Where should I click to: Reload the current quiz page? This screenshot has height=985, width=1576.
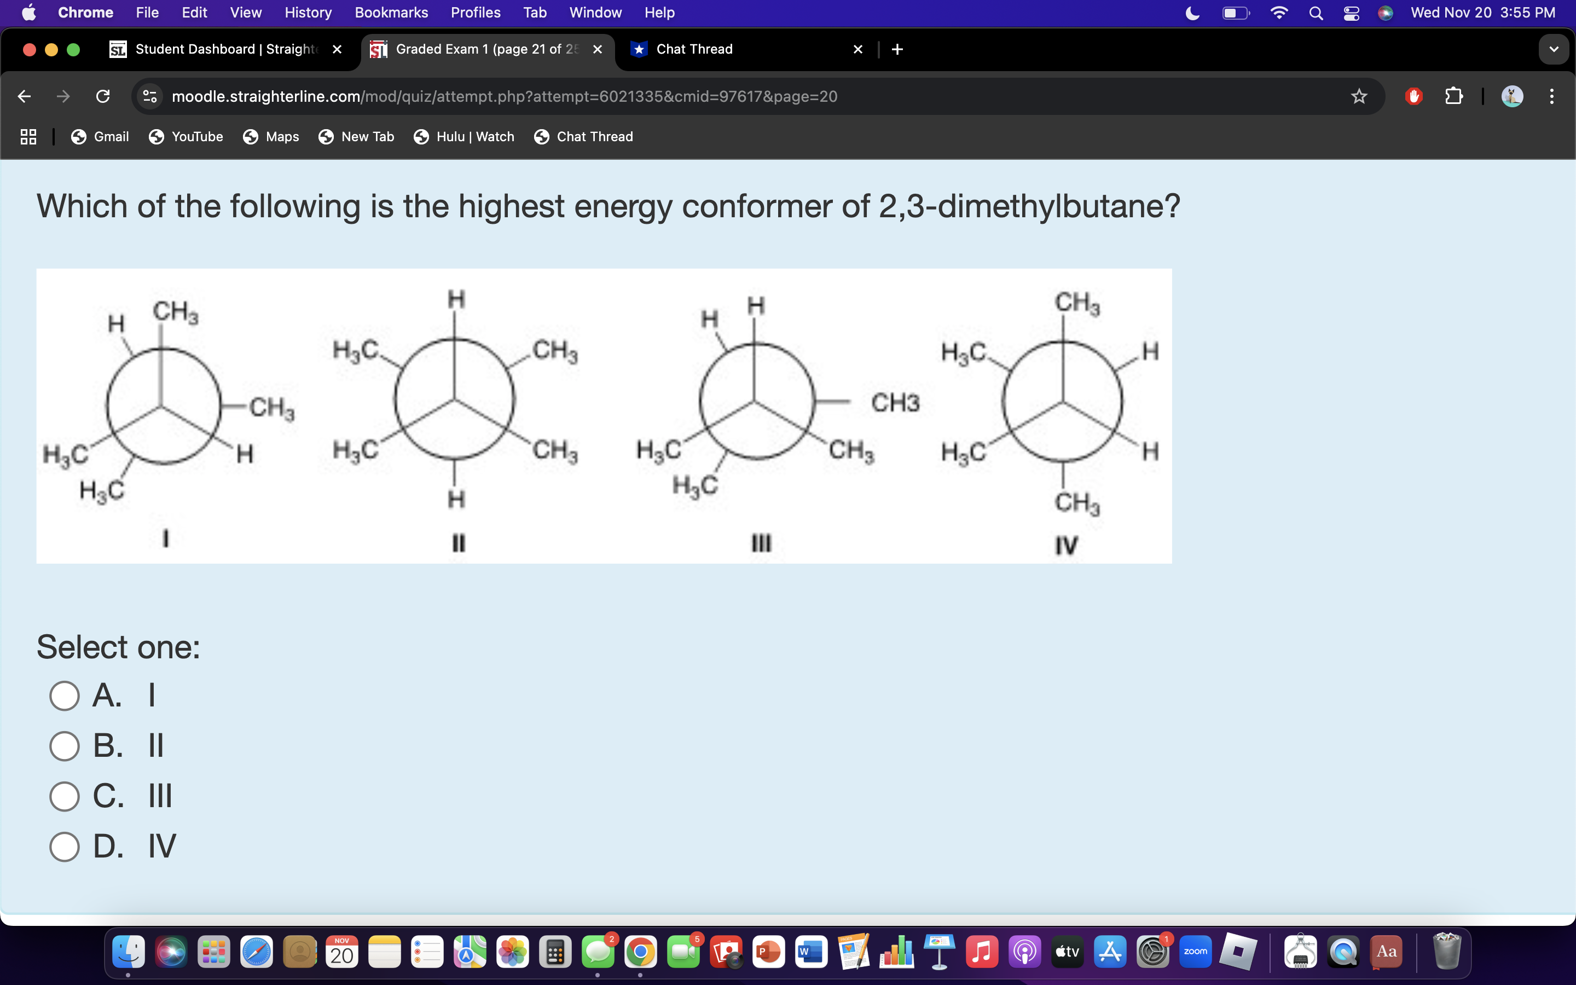(x=102, y=96)
